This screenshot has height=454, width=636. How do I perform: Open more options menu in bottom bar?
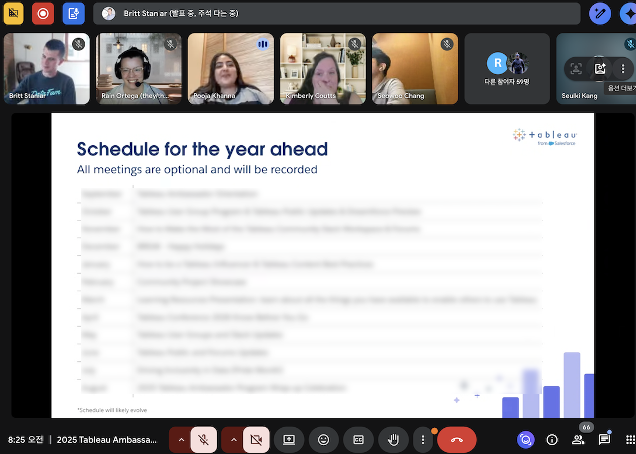click(x=423, y=440)
